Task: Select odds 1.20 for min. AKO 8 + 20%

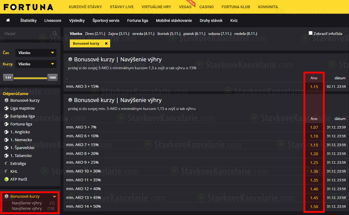Action: 314,154
